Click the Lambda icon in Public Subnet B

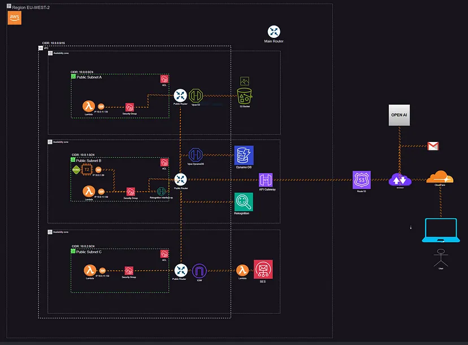pos(89,191)
